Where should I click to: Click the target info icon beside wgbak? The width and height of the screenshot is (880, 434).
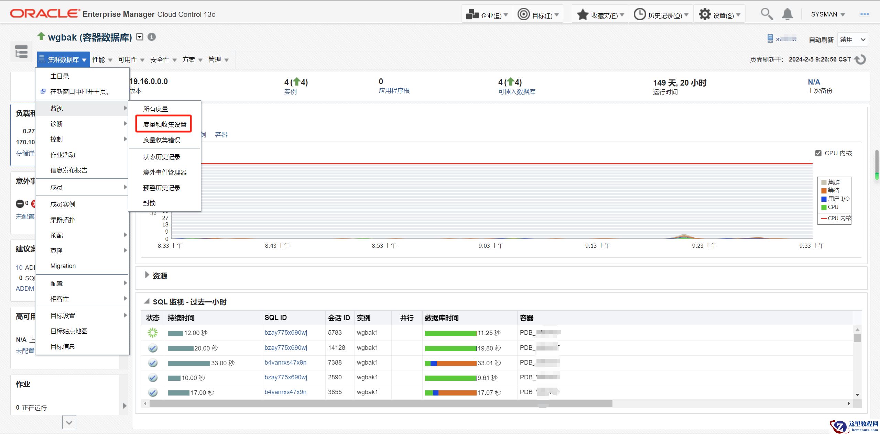[x=152, y=37]
